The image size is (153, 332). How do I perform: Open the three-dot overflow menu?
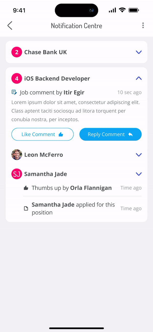click(143, 26)
